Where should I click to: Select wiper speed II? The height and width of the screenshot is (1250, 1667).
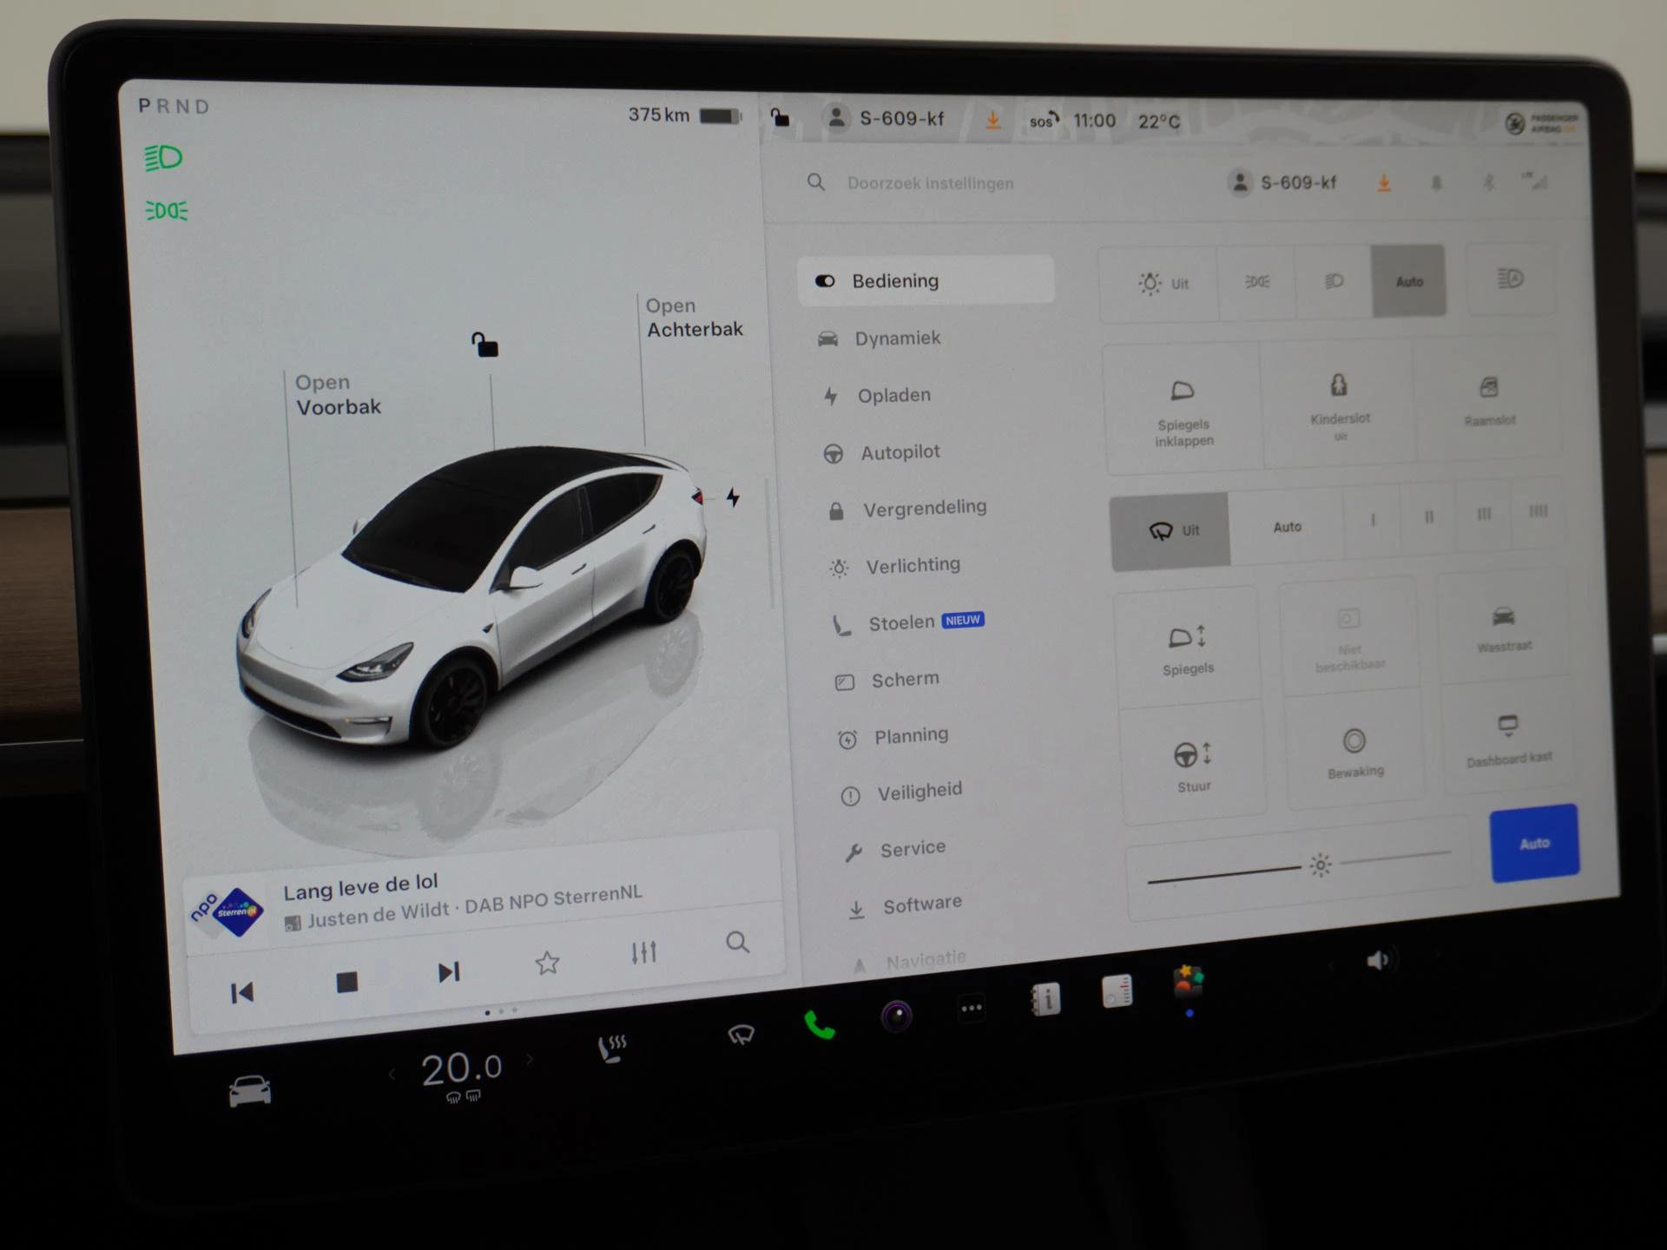pos(1428,517)
